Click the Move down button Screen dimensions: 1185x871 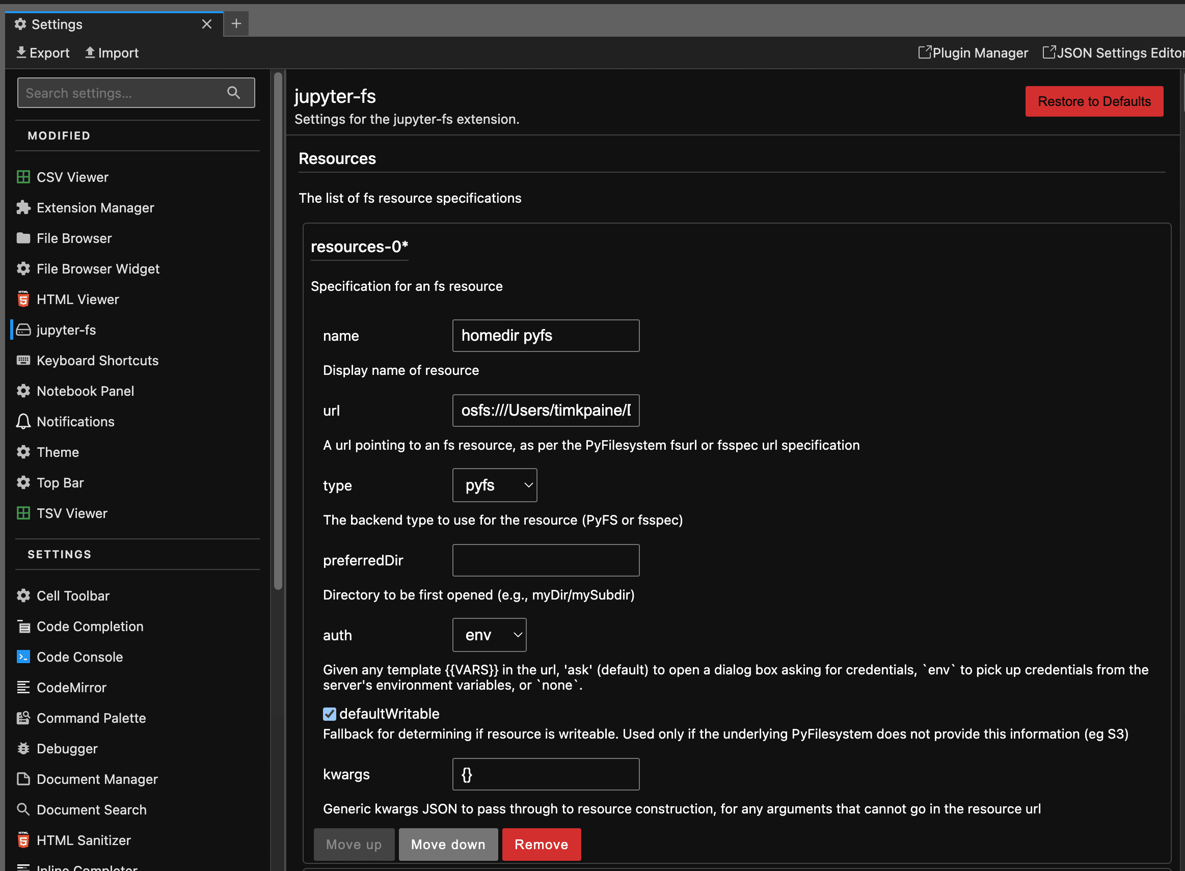pos(448,844)
